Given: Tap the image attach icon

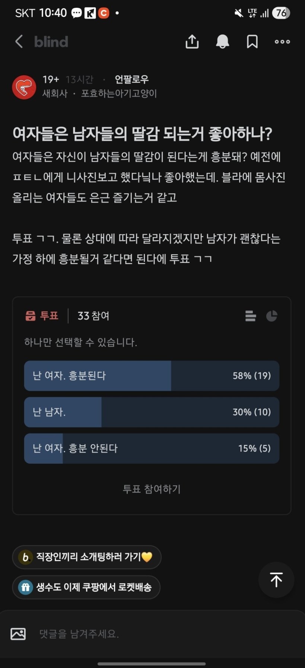Looking at the screenshot, I should pyautogui.click(x=18, y=634).
